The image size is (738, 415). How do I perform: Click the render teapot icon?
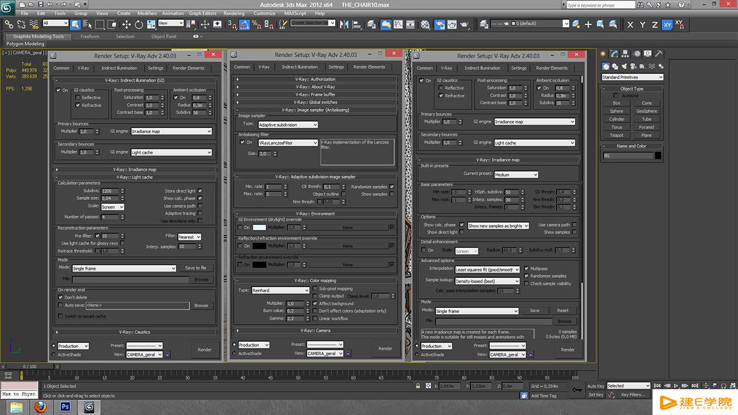tap(465, 25)
